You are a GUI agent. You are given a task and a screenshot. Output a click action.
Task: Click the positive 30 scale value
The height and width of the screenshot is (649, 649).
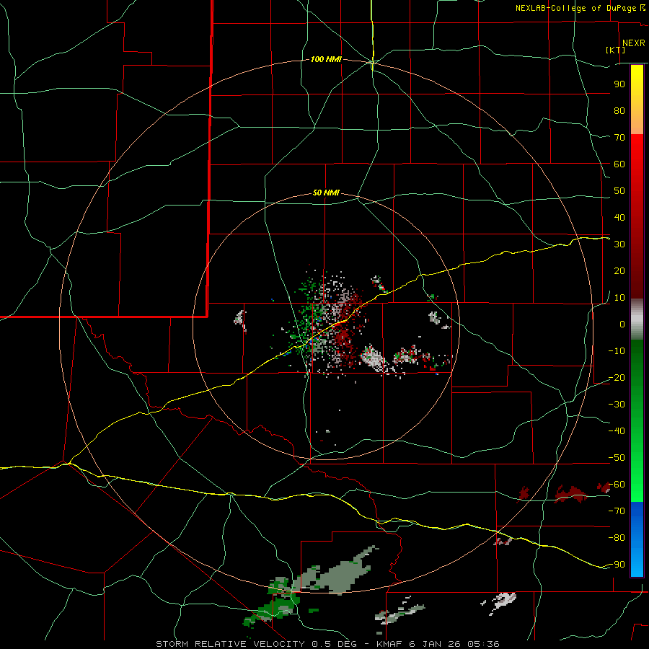coord(619,244)
